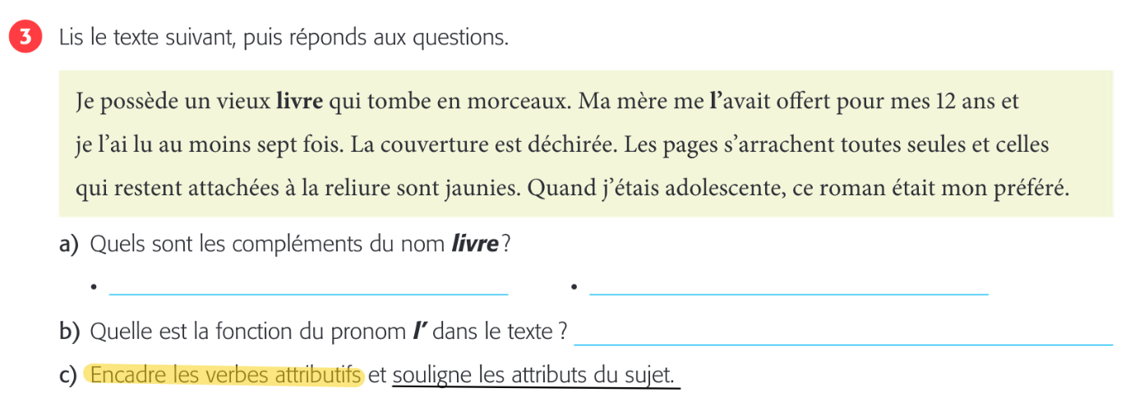Click the underlined phrase "souligne les attributs du sujet"
The height and width of the screenshot is (416, 1144).
(534, 376)
